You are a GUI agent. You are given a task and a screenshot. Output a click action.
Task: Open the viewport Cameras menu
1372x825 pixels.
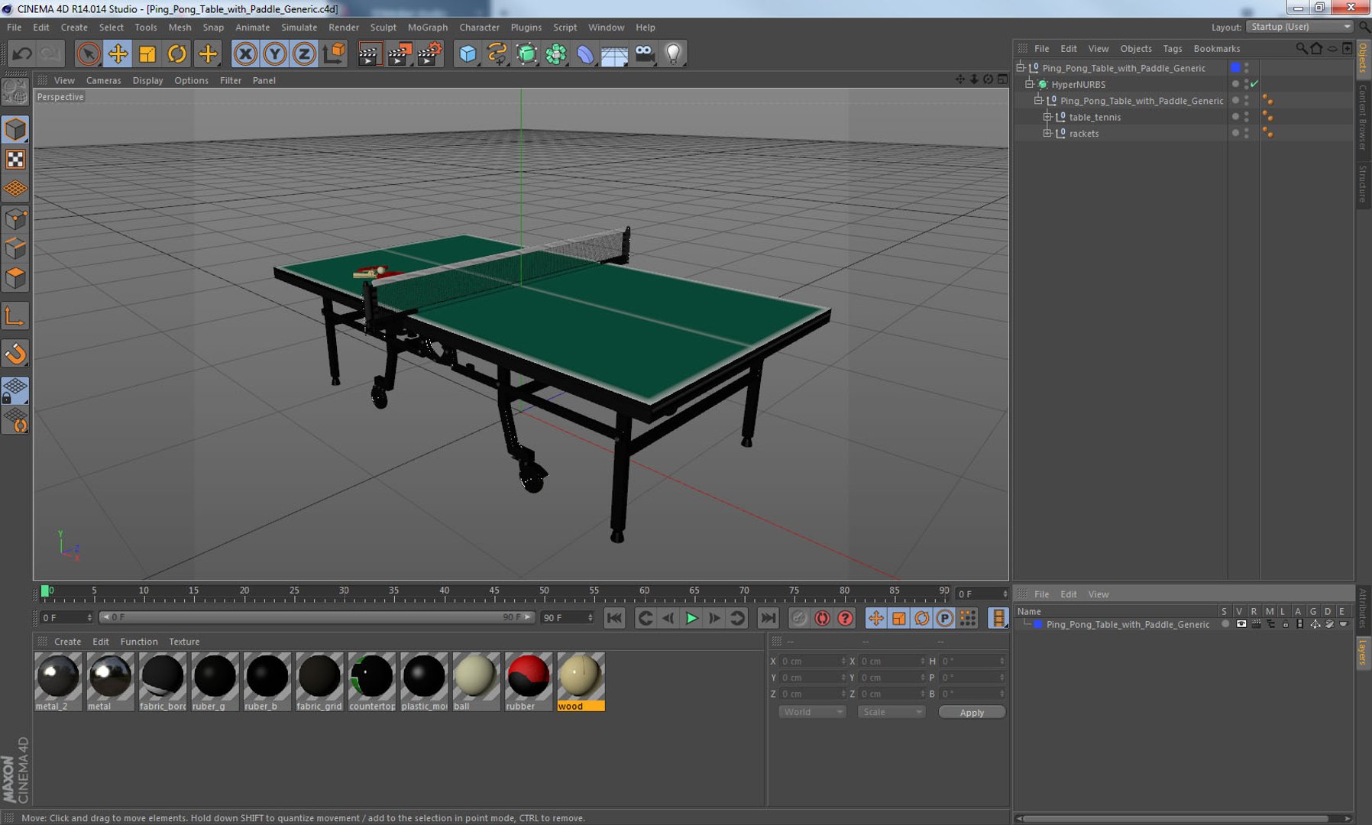(x=103, y=80)
